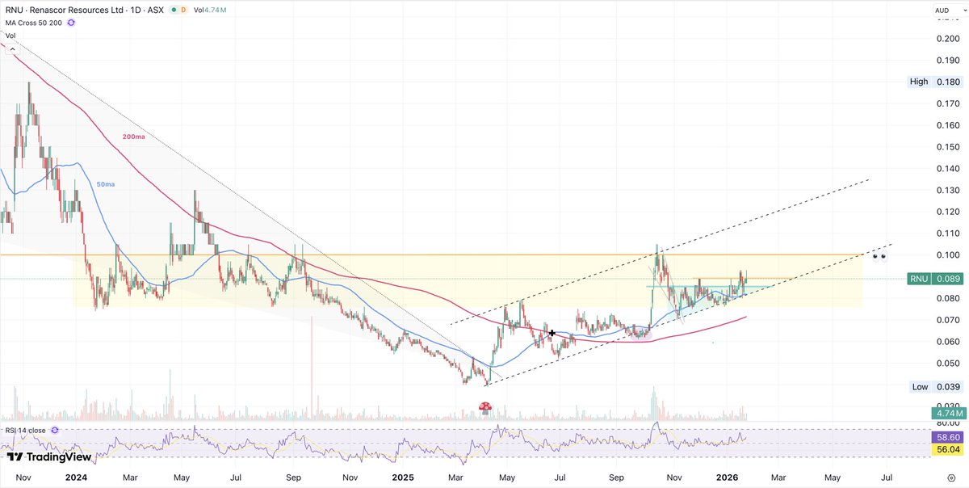969x488 pixels.
Task: Click the TradingView logo
Action: [x=48, y=456]
